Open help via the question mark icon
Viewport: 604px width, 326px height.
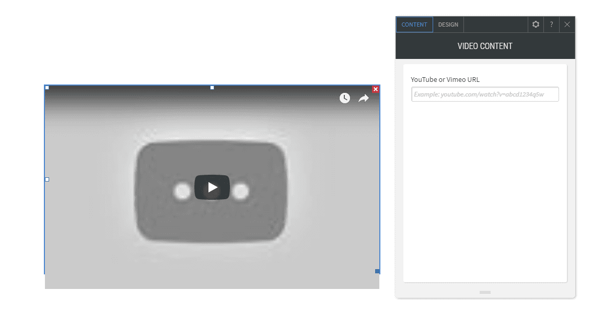click(551, 24)
